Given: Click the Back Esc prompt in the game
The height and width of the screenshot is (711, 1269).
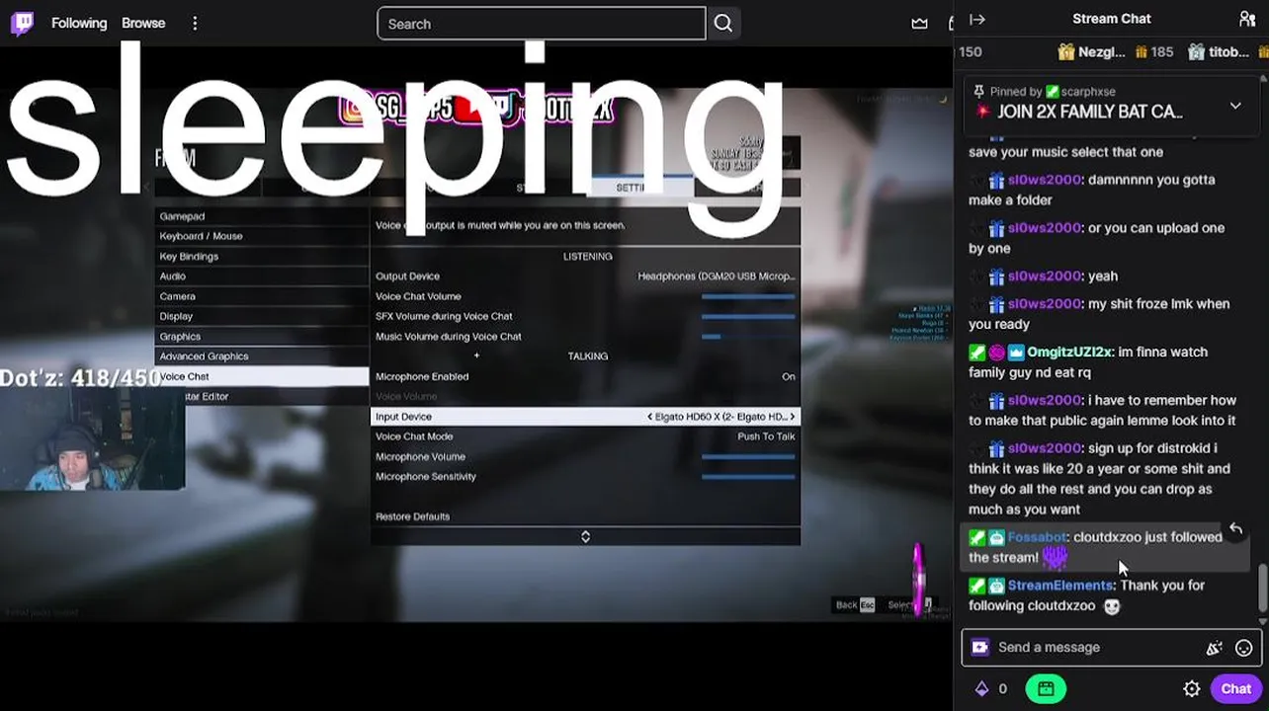Looking at the screenshot, I should pyautogui.click(x=855, y=605).
